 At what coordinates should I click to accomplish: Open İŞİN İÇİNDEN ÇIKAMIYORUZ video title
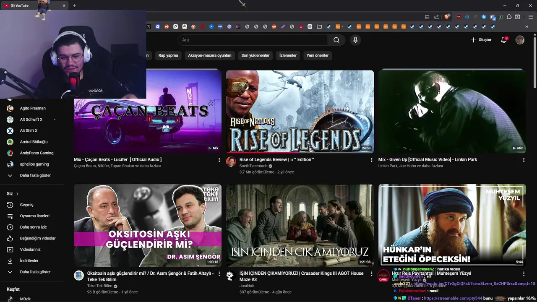[x=301, y=276]
